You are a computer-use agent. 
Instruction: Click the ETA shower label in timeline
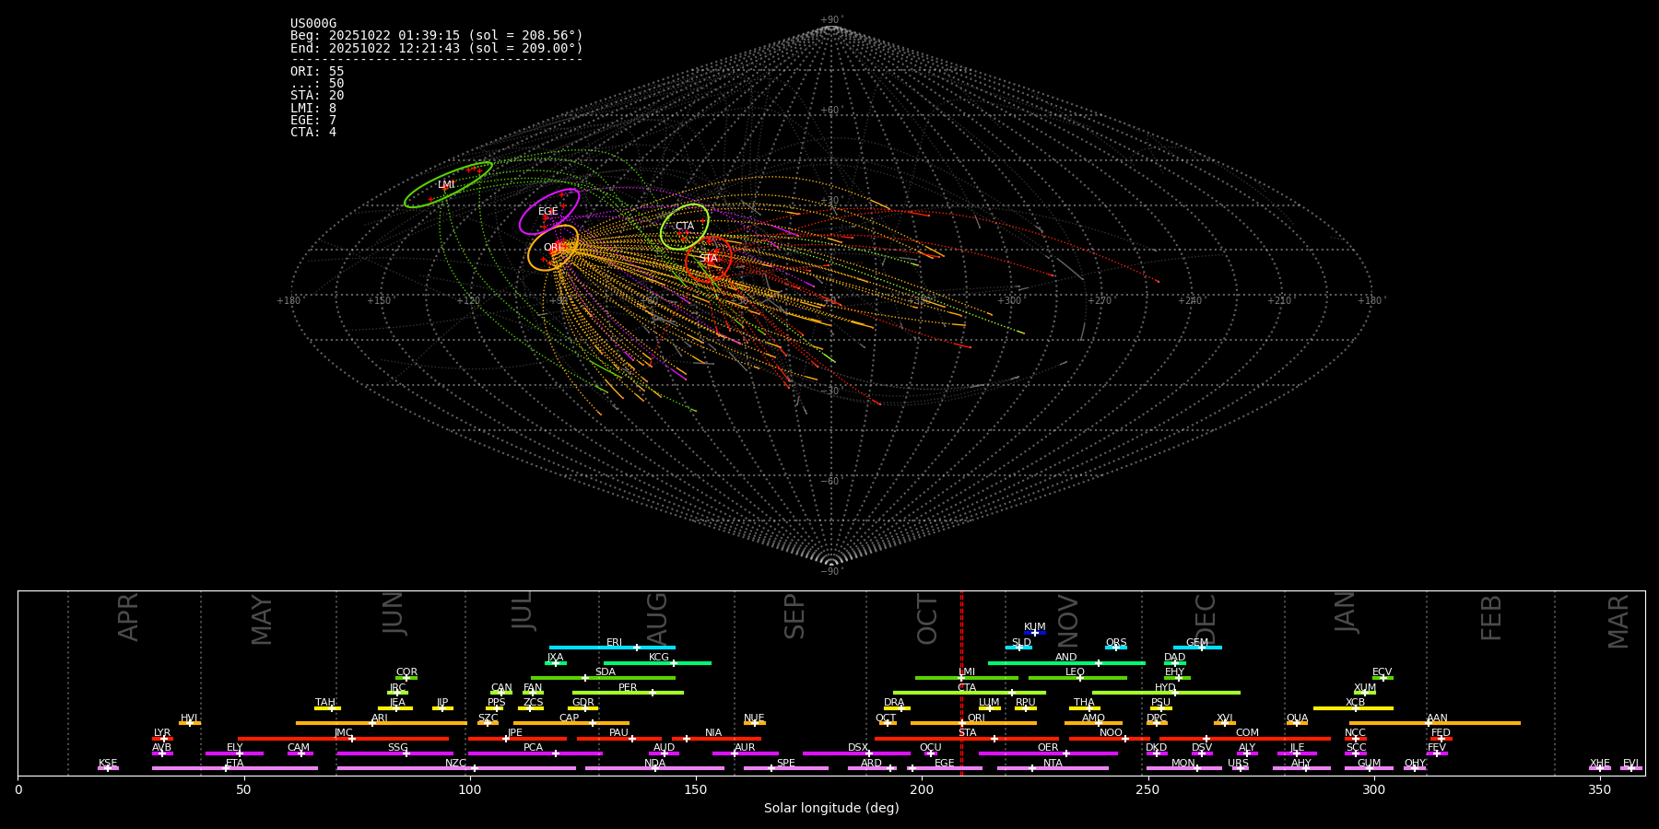click(235, 764)
